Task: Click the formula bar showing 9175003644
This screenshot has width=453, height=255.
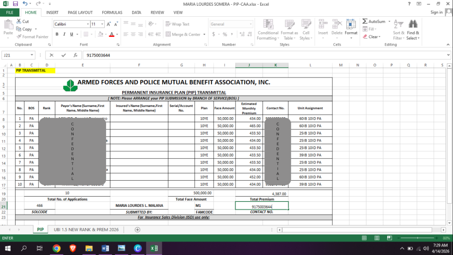Action: click(x=264, y=55)
